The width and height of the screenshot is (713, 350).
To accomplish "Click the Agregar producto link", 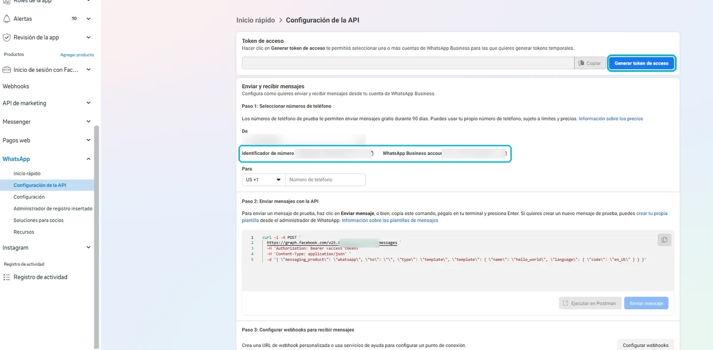I will pos(77,55).
